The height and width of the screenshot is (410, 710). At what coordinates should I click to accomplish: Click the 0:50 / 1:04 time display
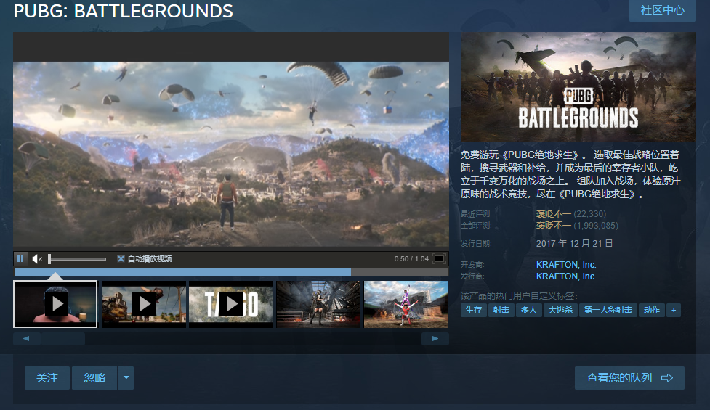click(411, 258)
